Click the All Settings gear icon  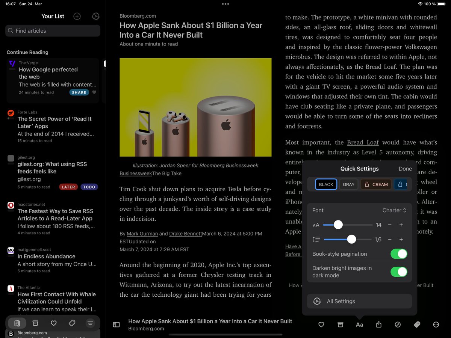(317, 301)
